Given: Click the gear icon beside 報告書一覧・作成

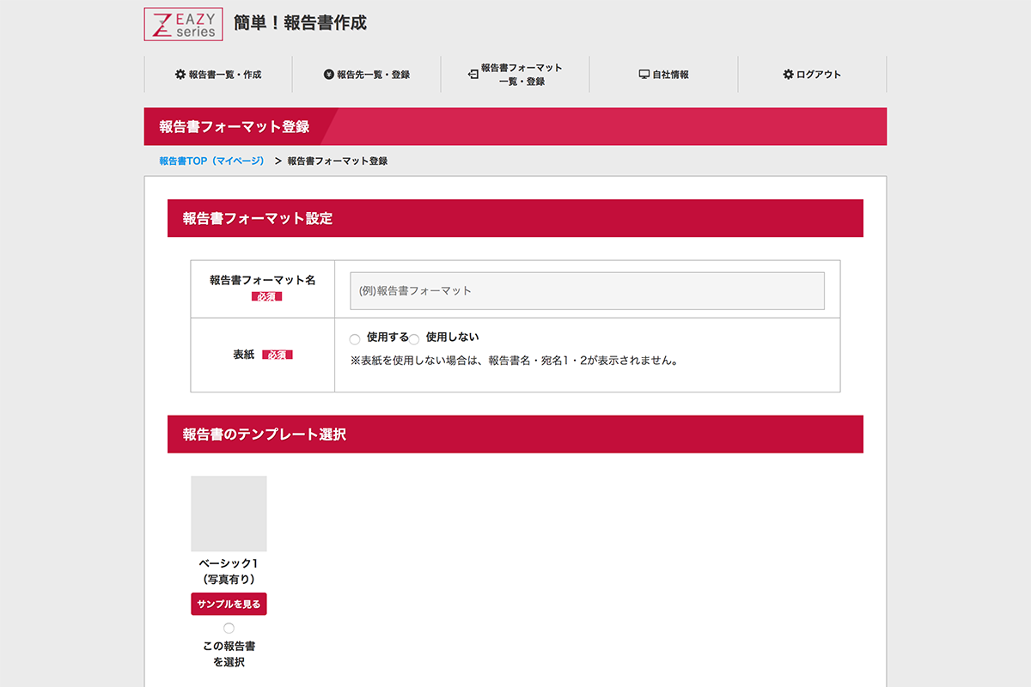Looking at the screenshot, I should point(180,75).
